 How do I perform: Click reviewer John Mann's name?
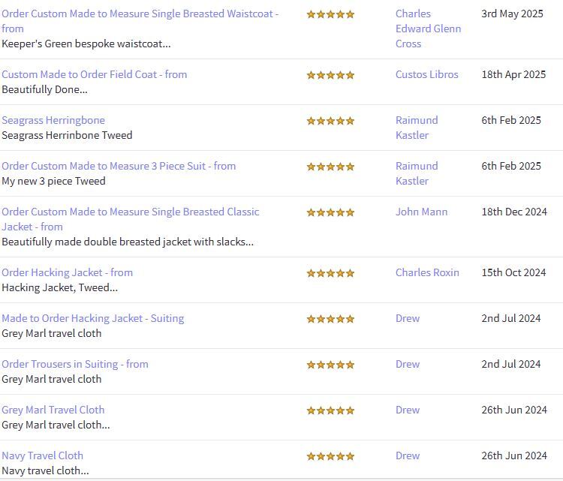(x=421, y=212)
